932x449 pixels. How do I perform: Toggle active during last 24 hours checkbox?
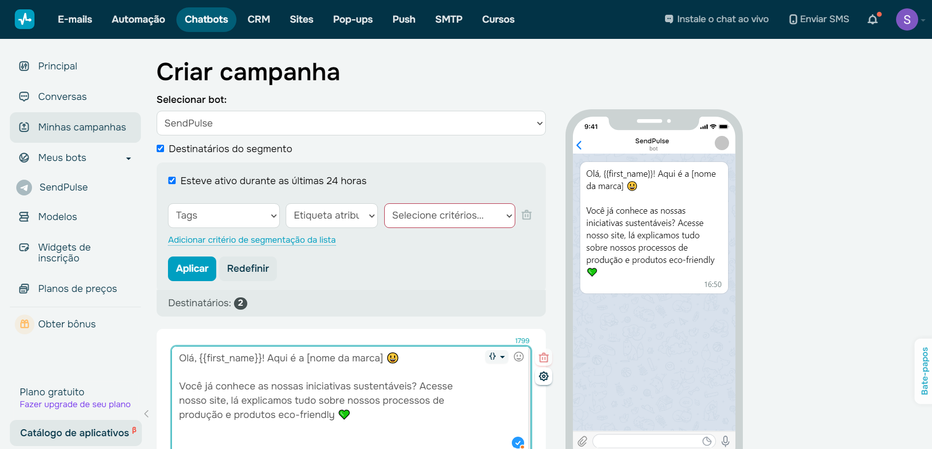172,181
